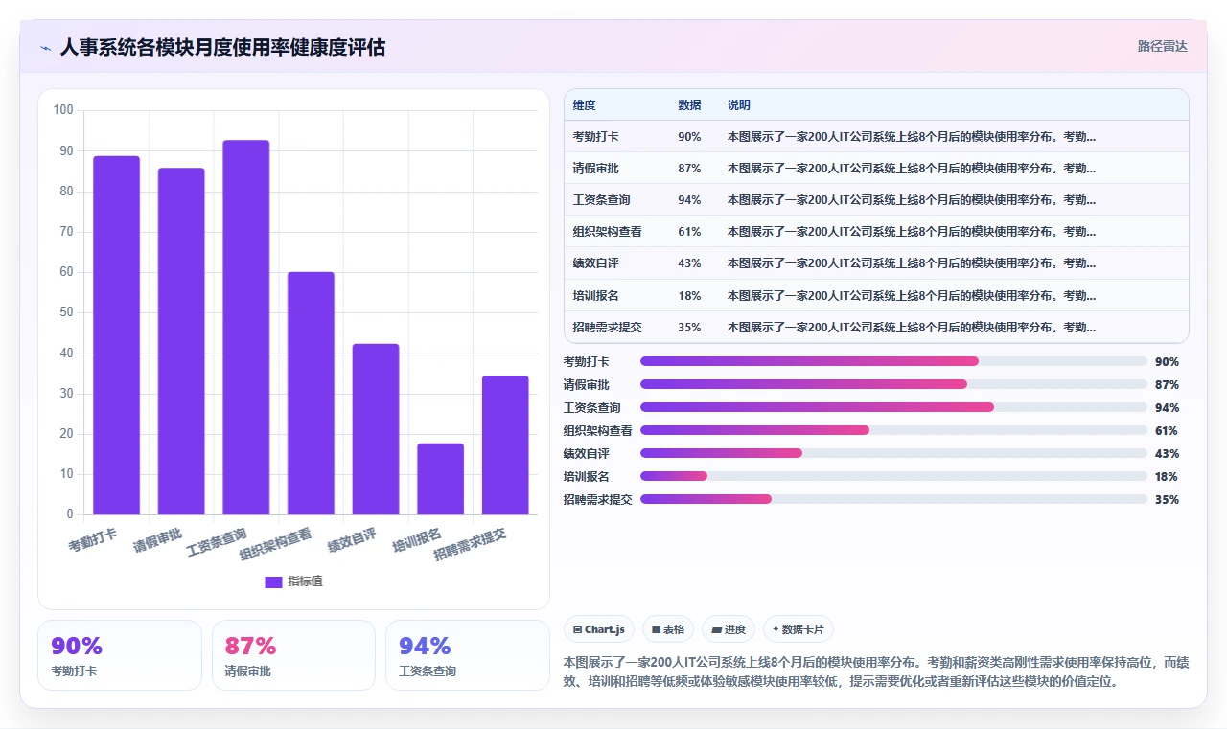Click the 43% value in table

(689, 263)
